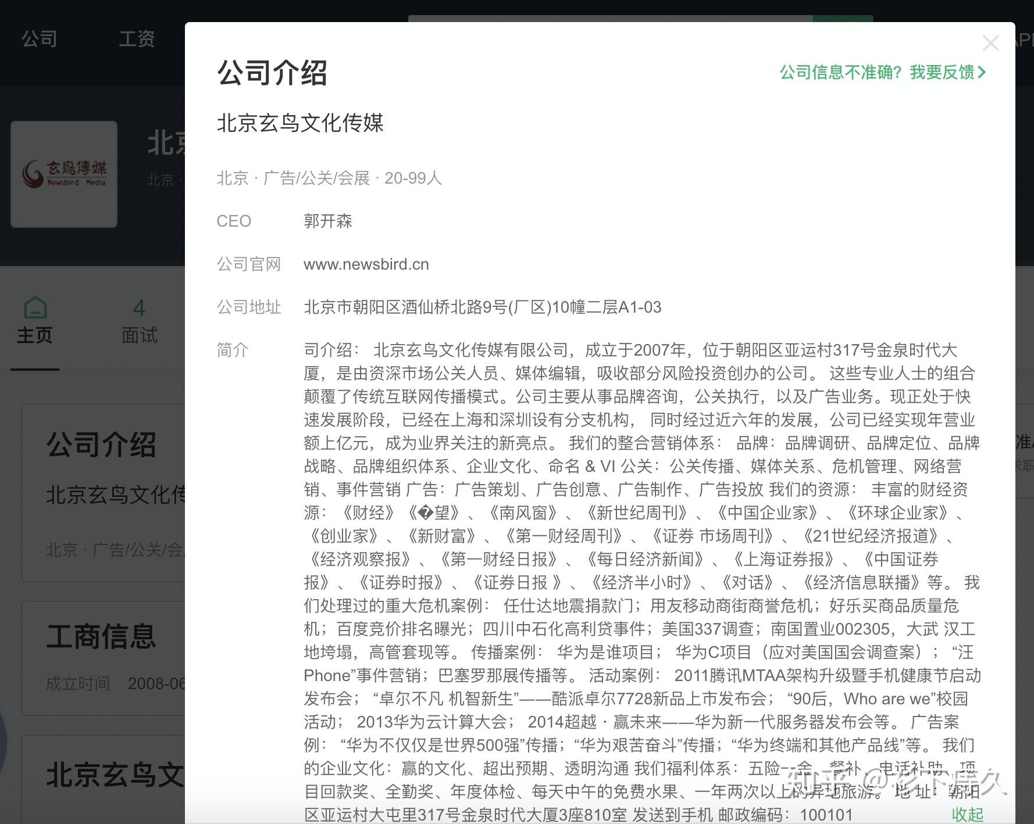Click the green arrow beside 我要反馈
1034x824 pixels.
[982, 73]
